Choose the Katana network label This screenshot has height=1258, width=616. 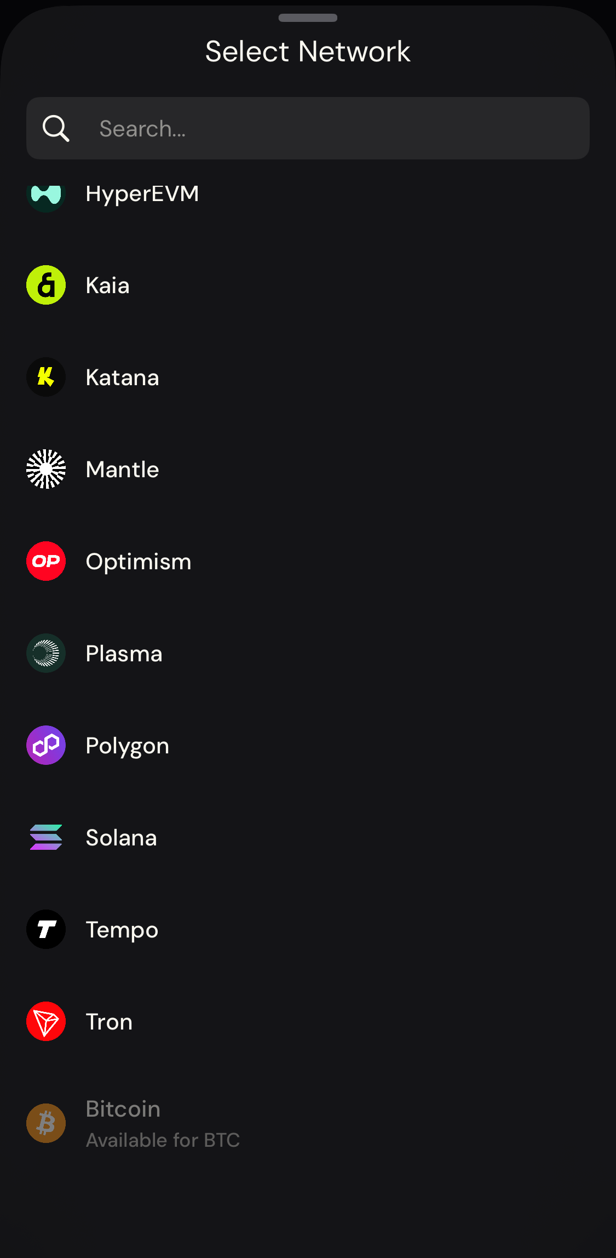[122, 378]
